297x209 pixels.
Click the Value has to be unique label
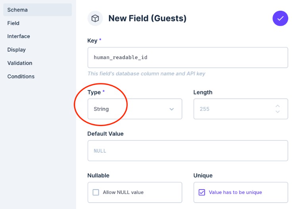point(236,192)
